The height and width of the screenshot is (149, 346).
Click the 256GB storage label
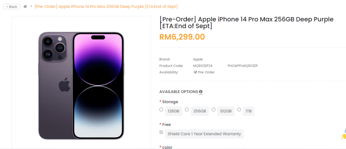click(200, 111)
